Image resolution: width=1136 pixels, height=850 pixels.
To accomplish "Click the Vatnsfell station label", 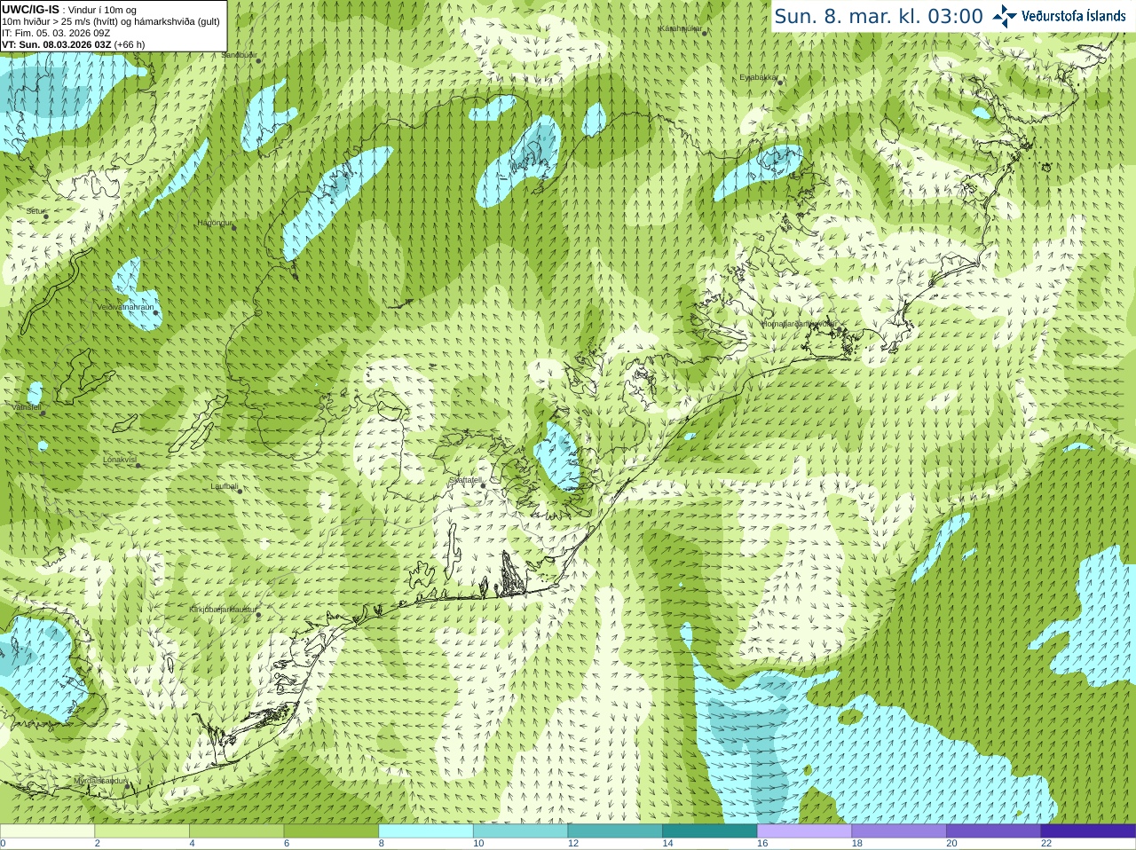I will pos(27,407).
